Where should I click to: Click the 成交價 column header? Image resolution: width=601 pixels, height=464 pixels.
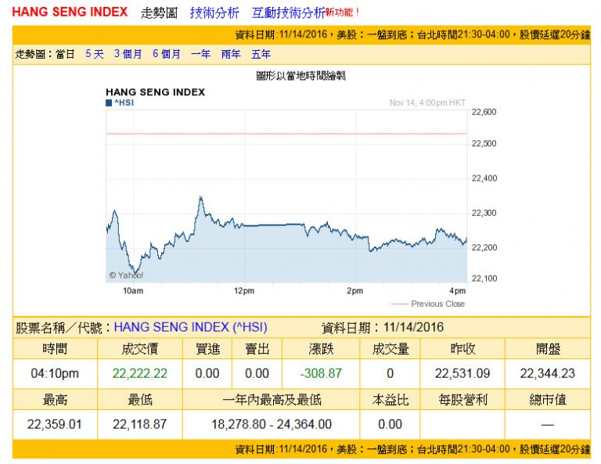(140, 349)
